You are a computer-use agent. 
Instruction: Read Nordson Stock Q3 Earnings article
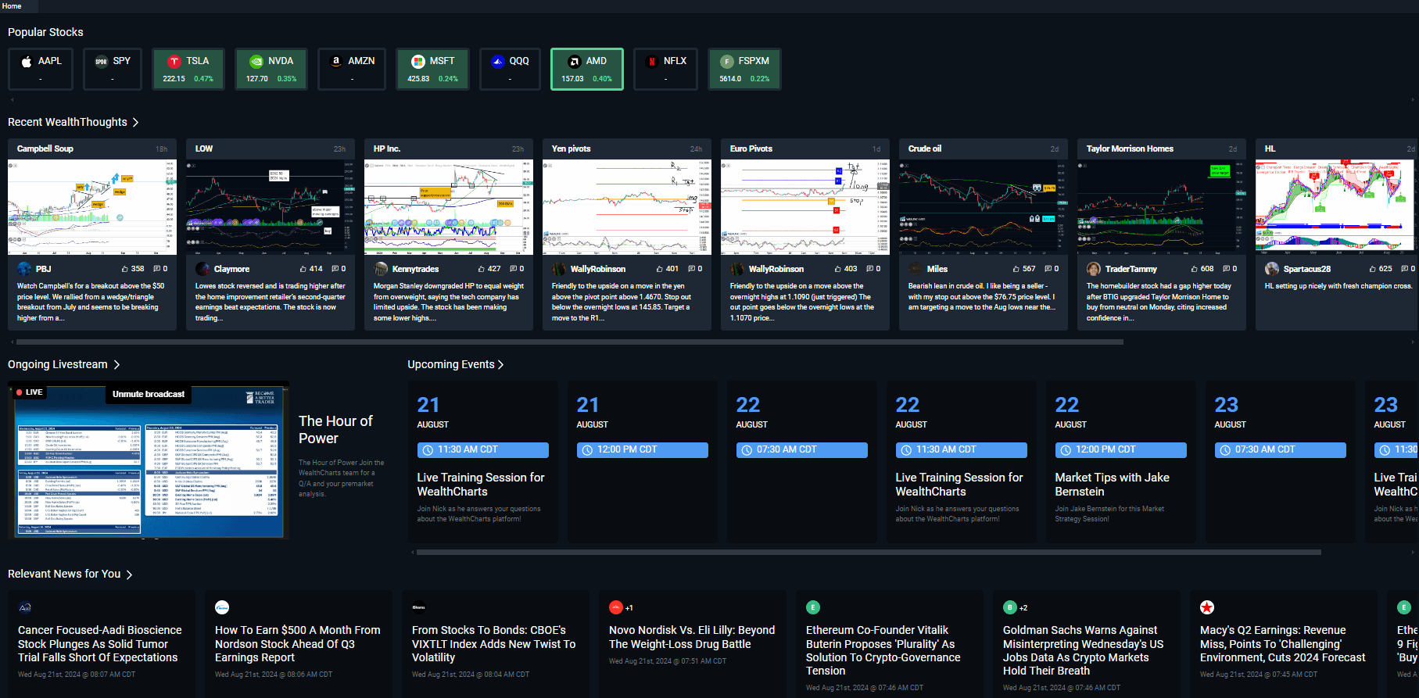298,644
